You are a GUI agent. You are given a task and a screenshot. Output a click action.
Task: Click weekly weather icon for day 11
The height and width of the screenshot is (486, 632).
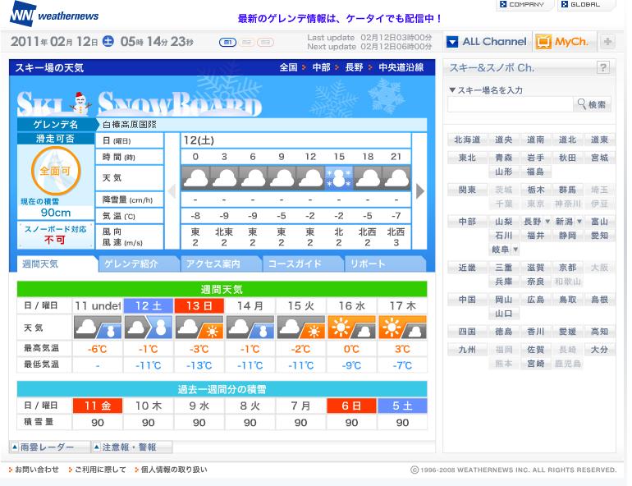[x=98, y=328]
